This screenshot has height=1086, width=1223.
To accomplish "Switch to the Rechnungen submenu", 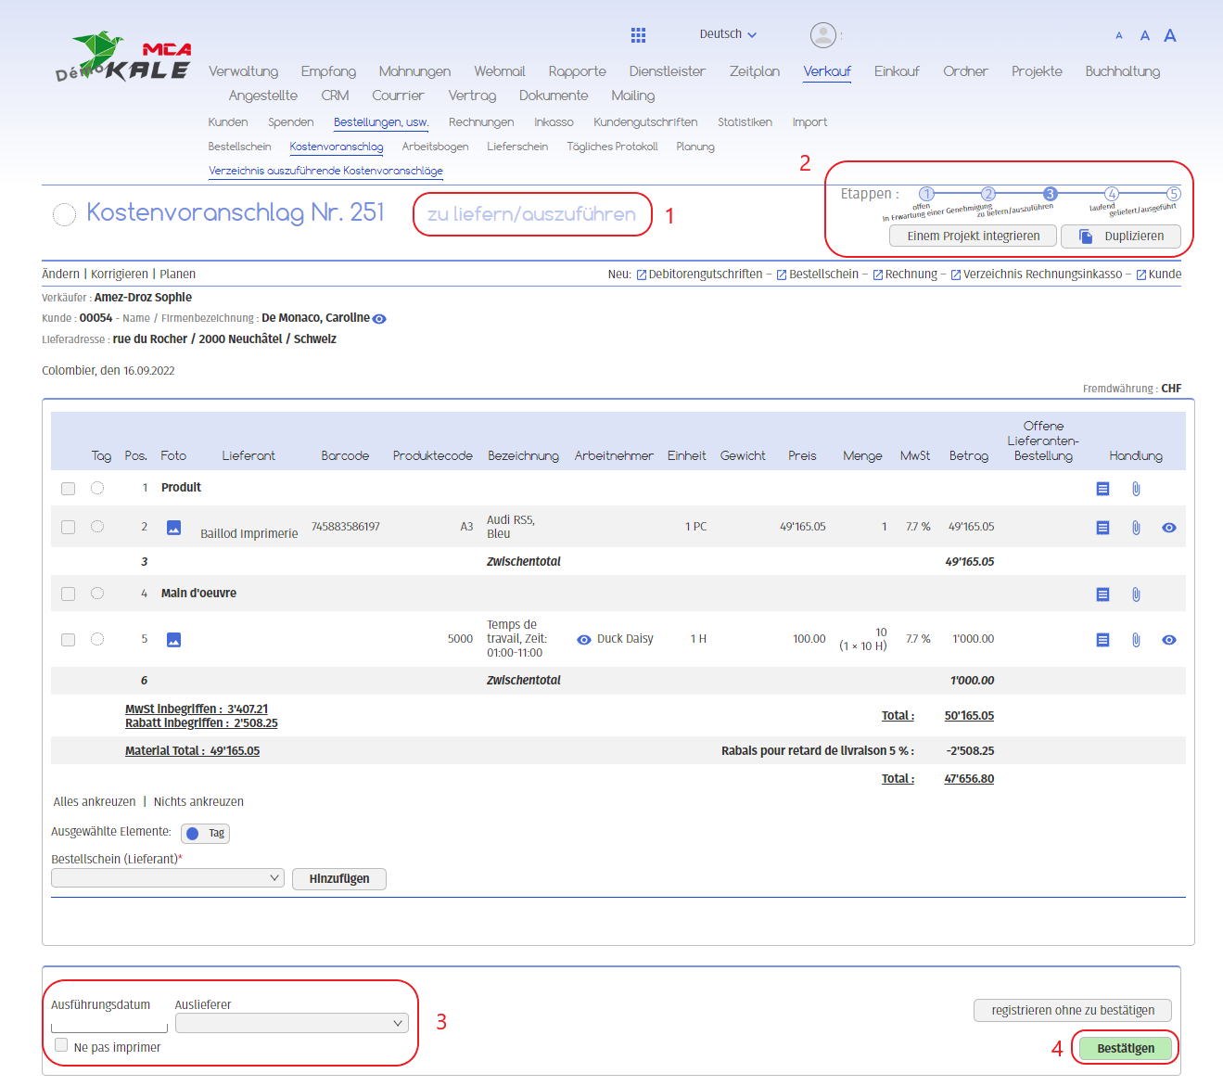I will coord(480,122).
